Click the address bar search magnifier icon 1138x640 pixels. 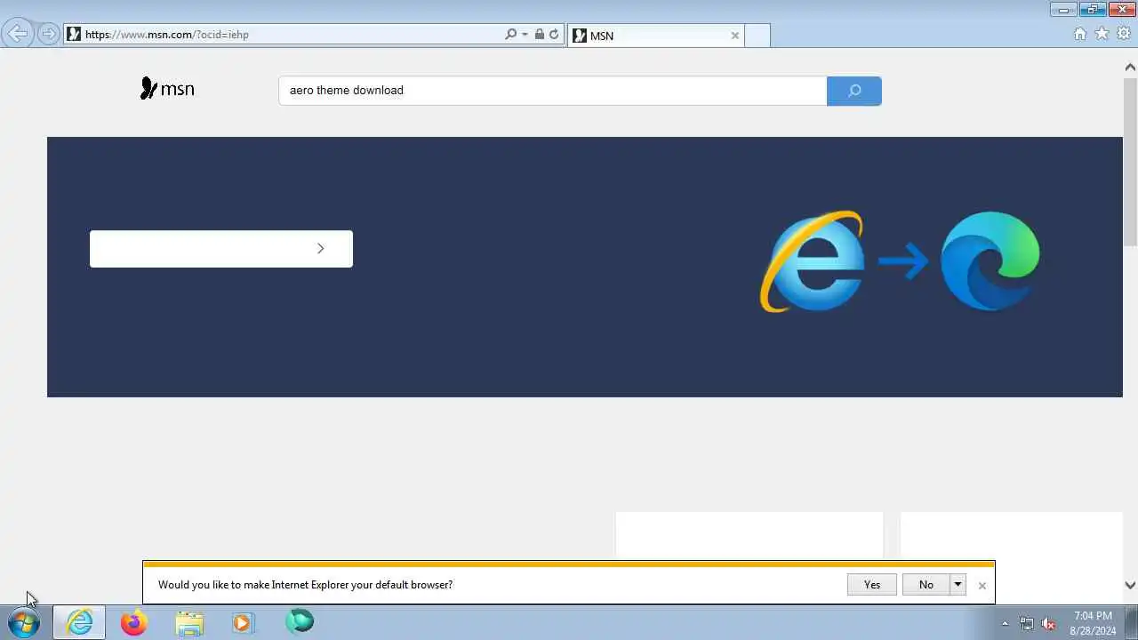tap(510, 34)
